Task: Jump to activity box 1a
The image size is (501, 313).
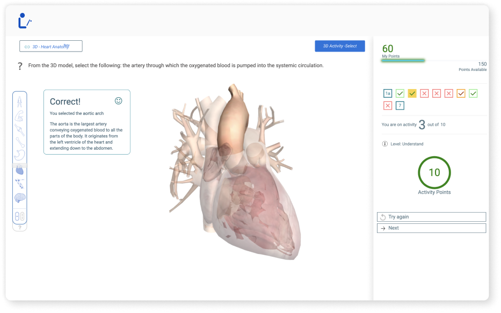Action: [x=388, y=93]
